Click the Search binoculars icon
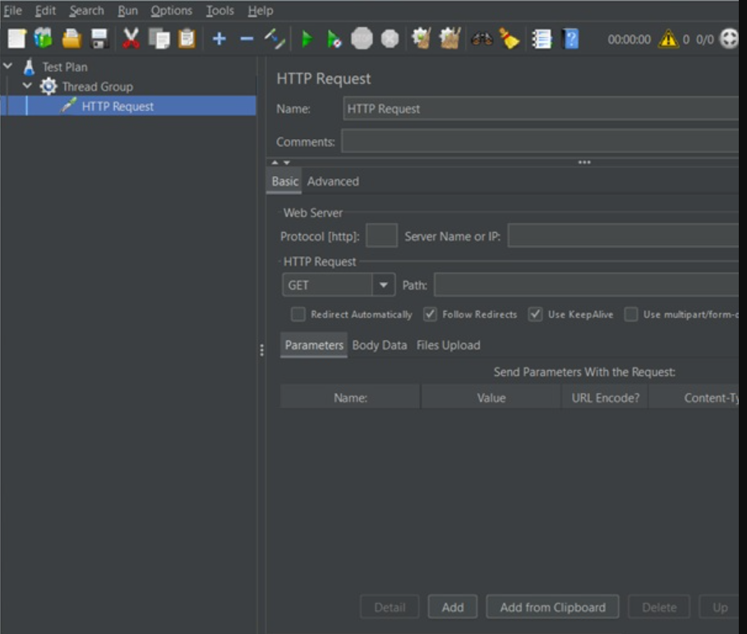Image resolution: width=747 pixels, height=634 pixels. 482,39
